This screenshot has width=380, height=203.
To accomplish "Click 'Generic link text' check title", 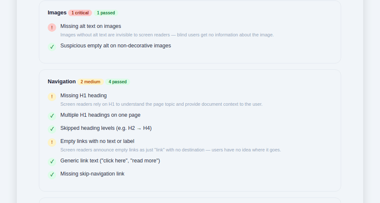I will point(110,161).
